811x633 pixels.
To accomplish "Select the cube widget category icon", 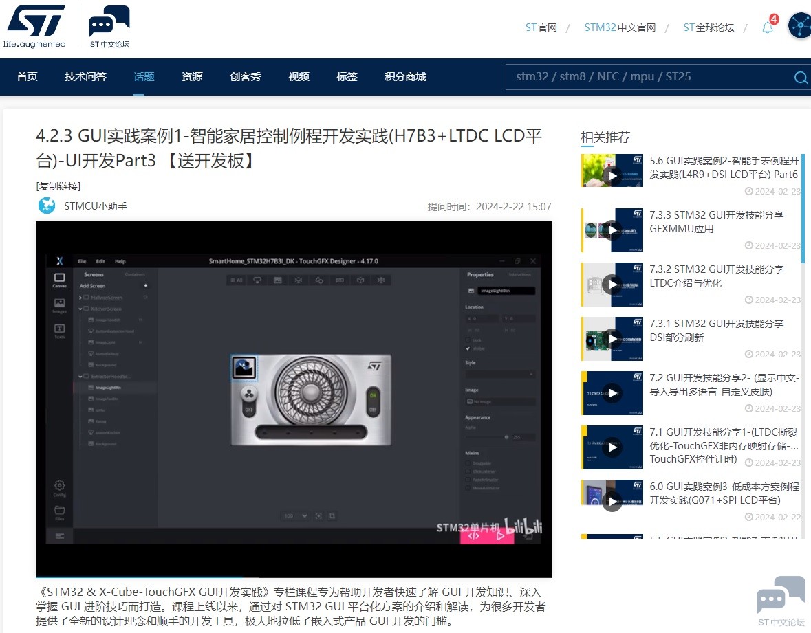I will point(360,280).
